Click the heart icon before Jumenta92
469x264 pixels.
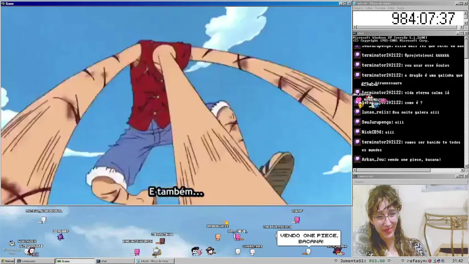coord(336,261)
